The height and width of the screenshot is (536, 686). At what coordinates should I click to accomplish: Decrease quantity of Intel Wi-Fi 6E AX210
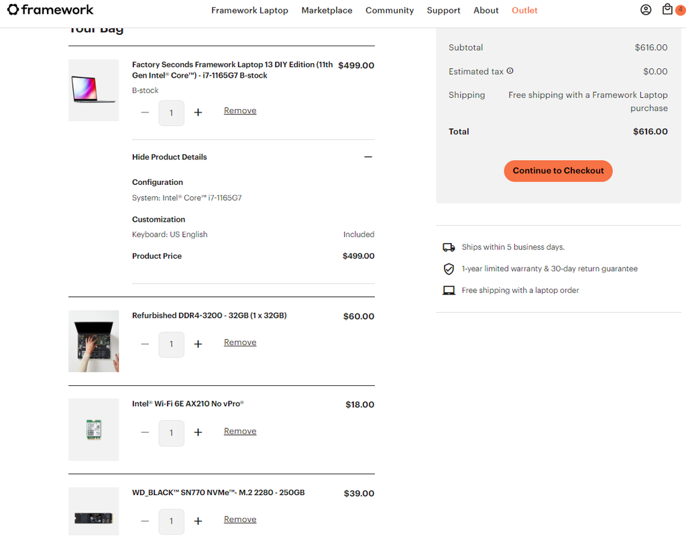click(x=145, y=433)
